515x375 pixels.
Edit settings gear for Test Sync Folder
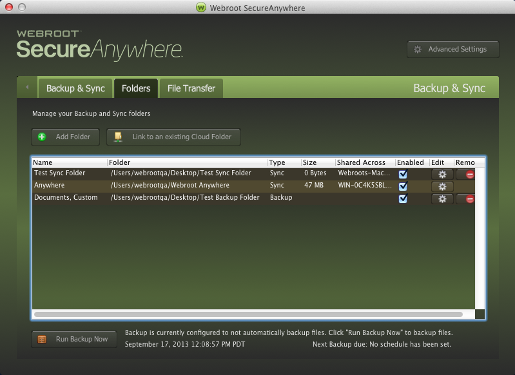[442, 175]
